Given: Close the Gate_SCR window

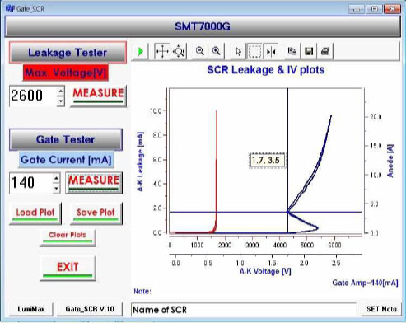Looking at the screenshot, I should point(392,9).
